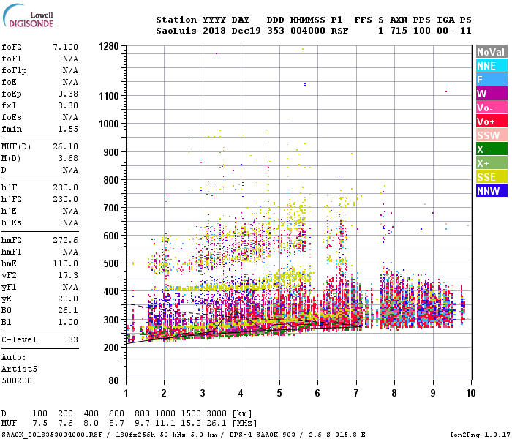The height and width of the screenshot is (439, 512).
Task: Click the yE value 20.0
Action: click(68, 299)
